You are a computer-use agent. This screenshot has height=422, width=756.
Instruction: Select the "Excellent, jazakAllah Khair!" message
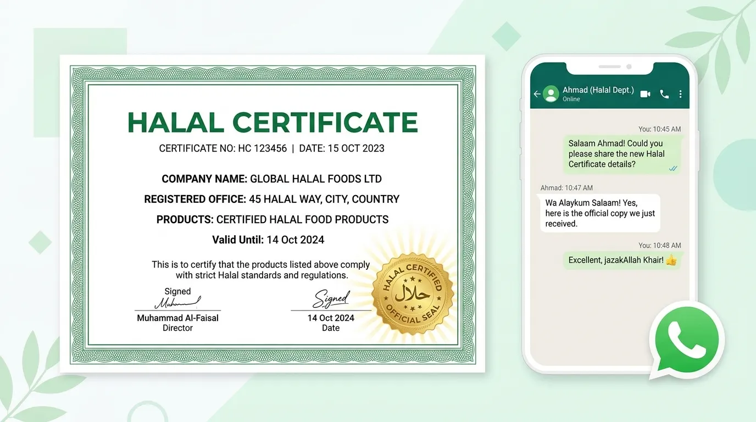point(622,260)
